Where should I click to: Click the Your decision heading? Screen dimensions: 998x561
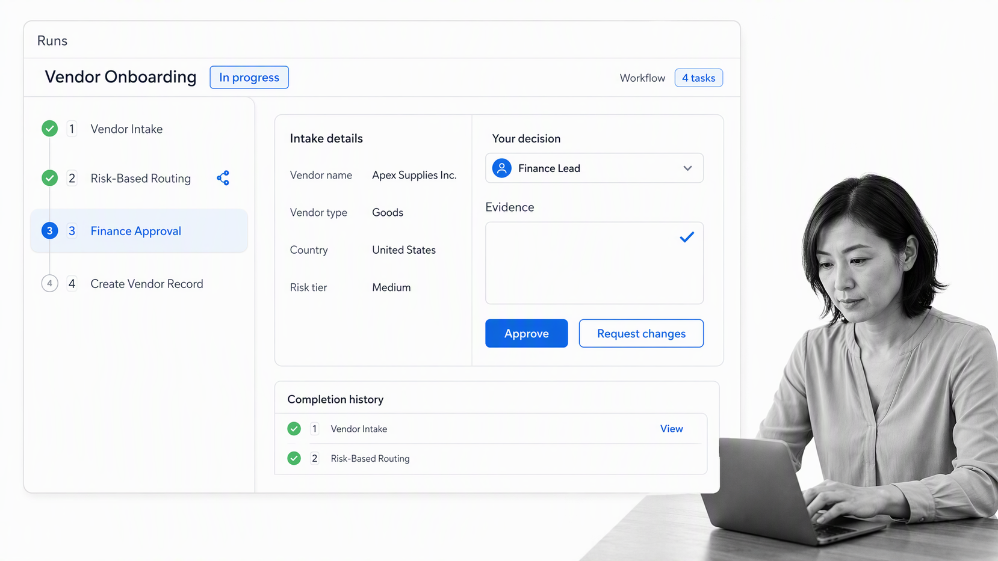[526, 138]
